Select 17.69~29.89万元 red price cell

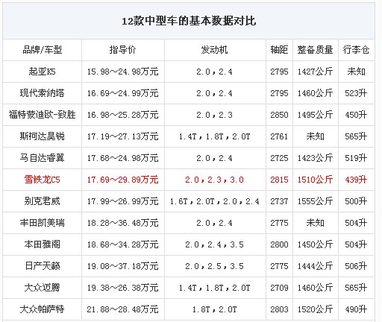(x=123, y=180)
